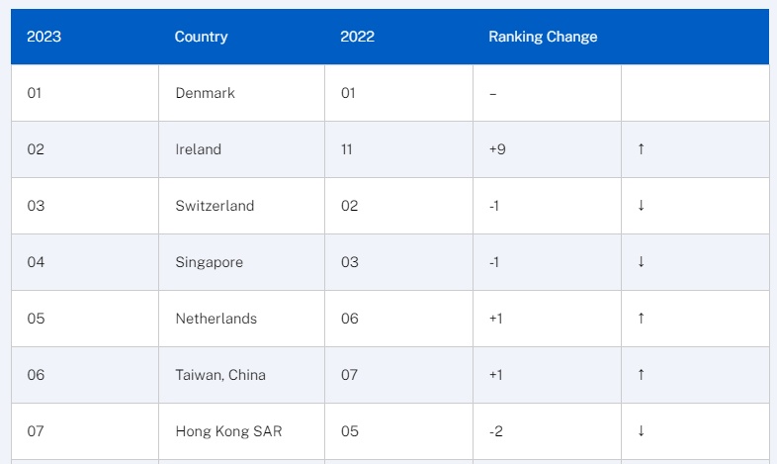Select the Denmark country cell
This screenshot has width=777, height=464.
tap(205, 93)
